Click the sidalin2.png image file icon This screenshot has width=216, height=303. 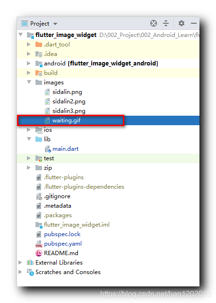(x=47, y=101)
